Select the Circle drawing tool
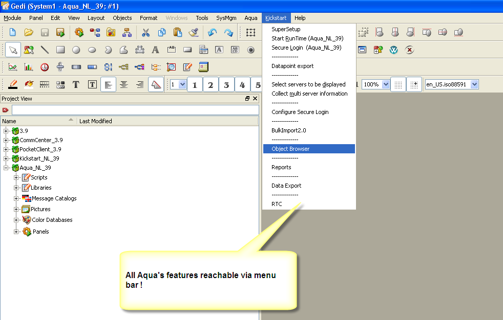 coord(76,50)
